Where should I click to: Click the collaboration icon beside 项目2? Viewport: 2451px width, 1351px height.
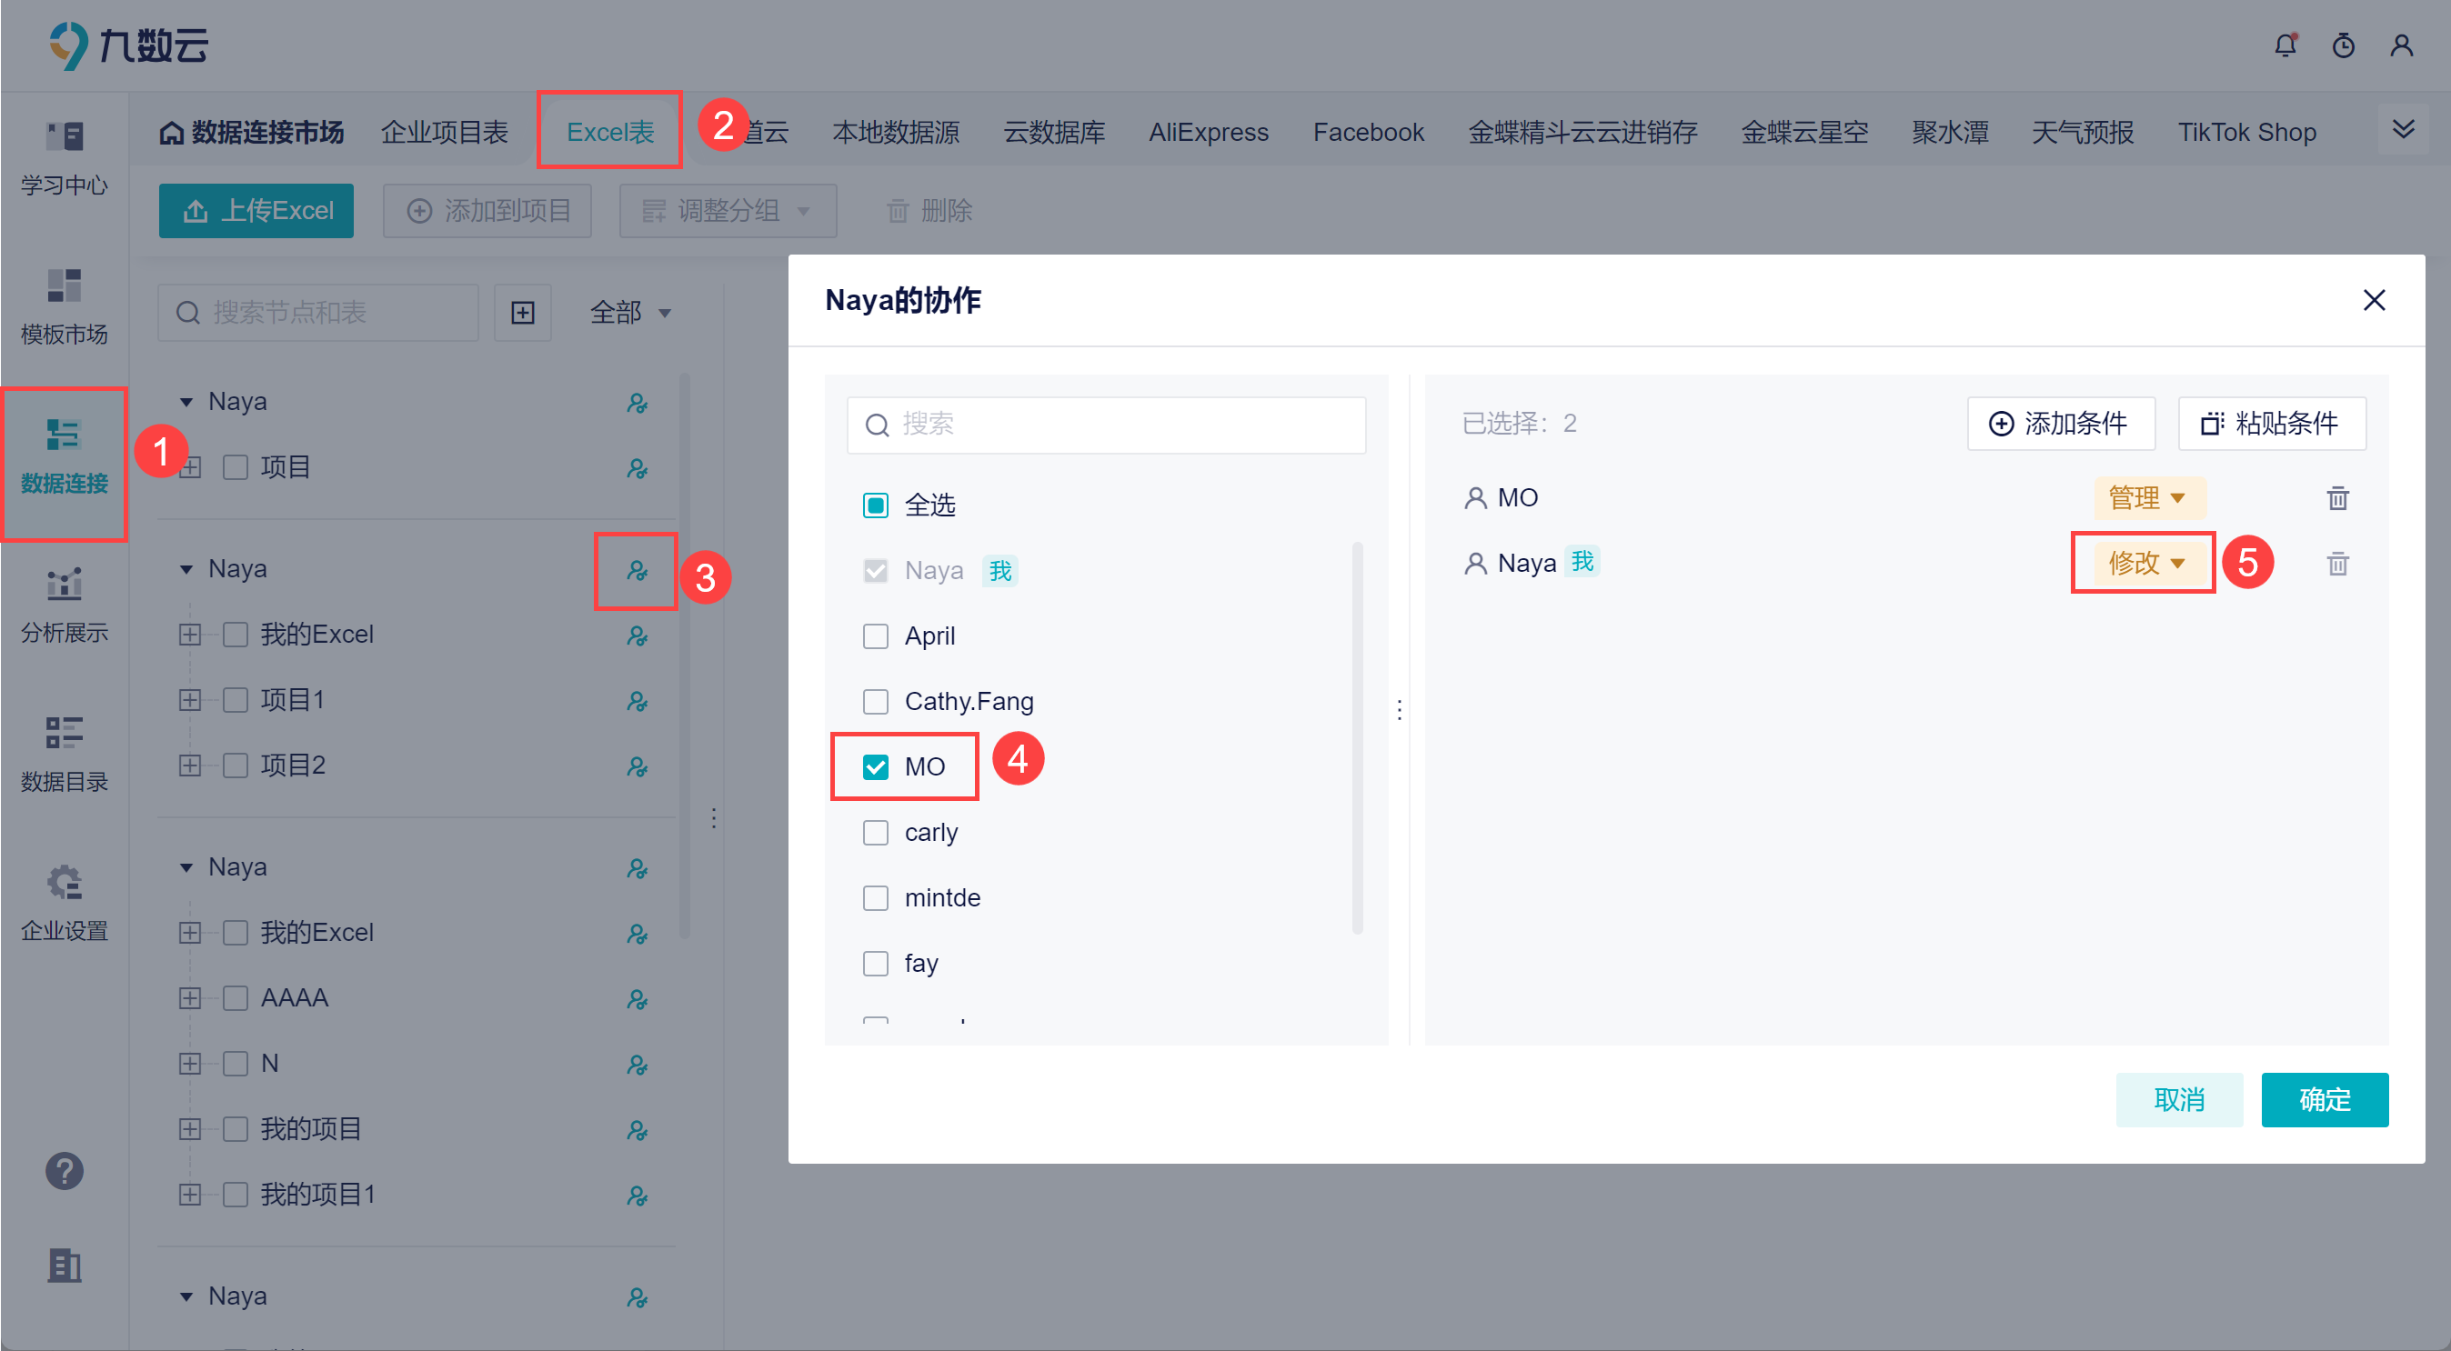(638, 766)
